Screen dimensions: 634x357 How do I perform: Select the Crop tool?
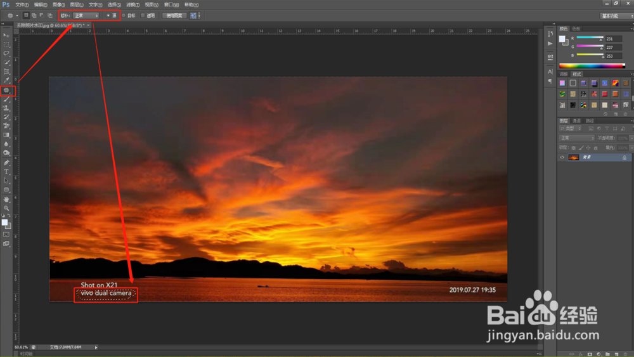(x=6, y=72)
